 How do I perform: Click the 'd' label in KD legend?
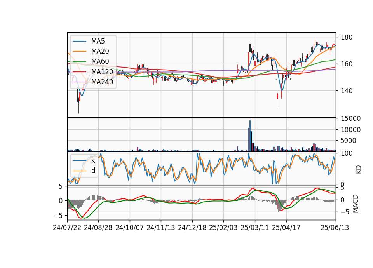click(93, 171)
